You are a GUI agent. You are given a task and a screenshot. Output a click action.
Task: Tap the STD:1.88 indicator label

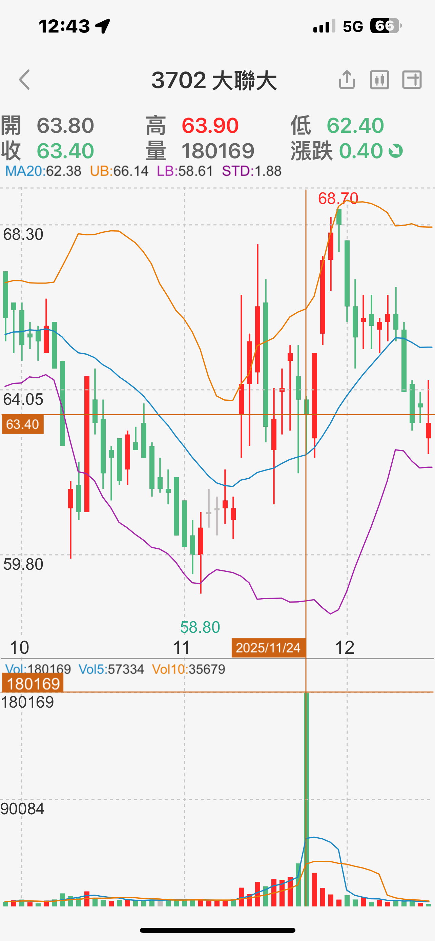pyautogui.click(x=252, y=171)
